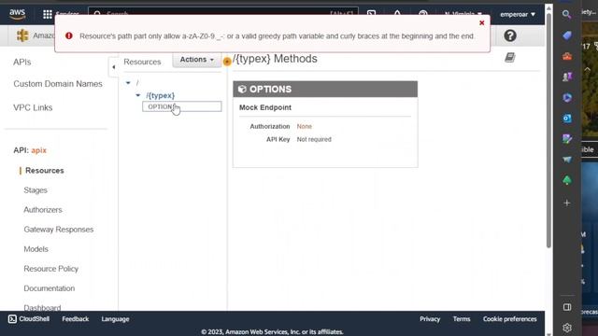This screenshot has width=598, height=336.
Task: Open the Actions dropdown
Action: point(197,60)
